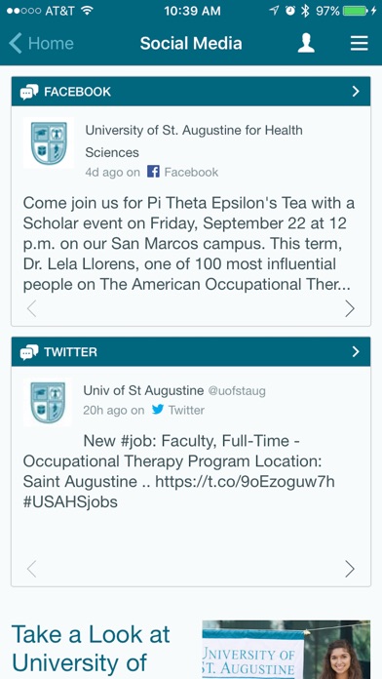Show previous Twitter post arrow
382x679 pixels.
click(x=31, y=569)
